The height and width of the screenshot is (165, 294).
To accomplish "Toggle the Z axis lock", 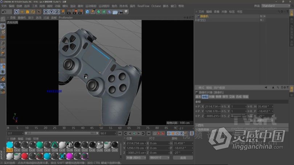I will (x=57, y=12).
